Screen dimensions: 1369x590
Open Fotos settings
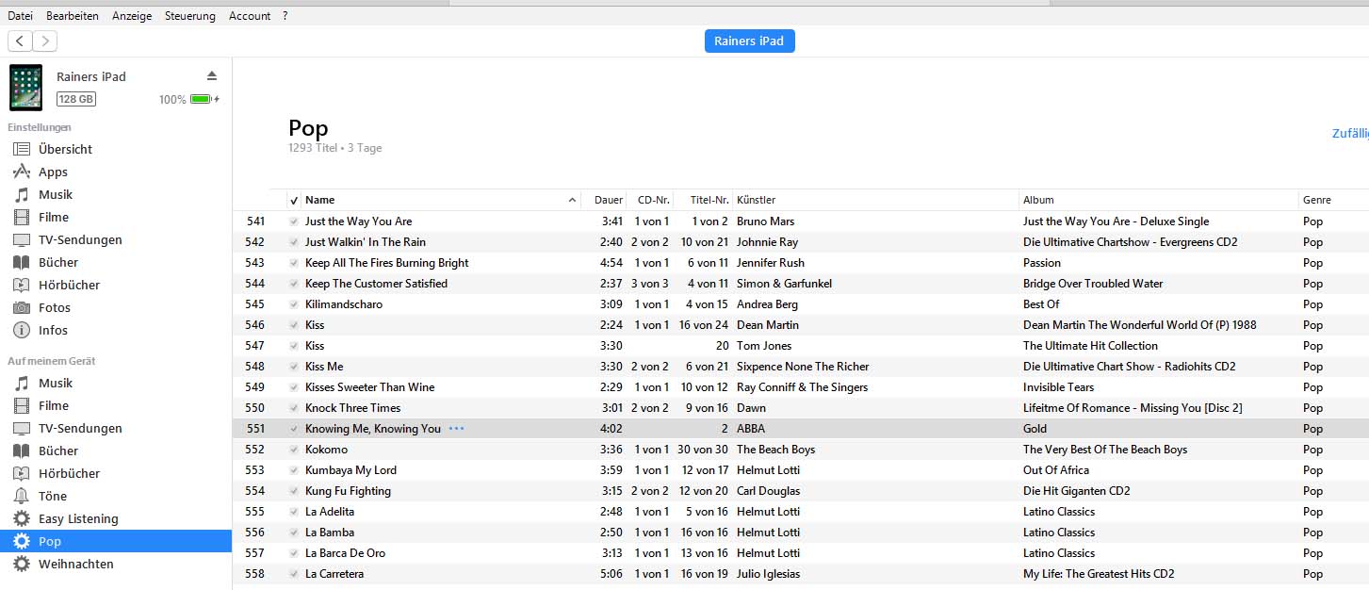click(55, 307)
